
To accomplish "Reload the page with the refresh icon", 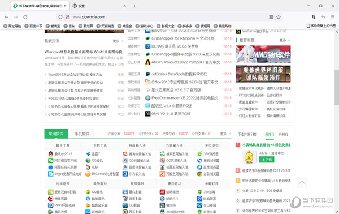I will click(25, 17).
